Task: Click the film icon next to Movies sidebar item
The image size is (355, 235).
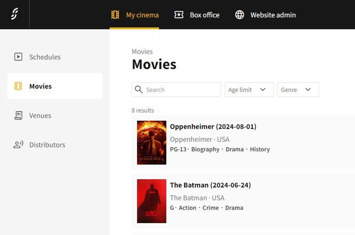Action: point(18,86)
